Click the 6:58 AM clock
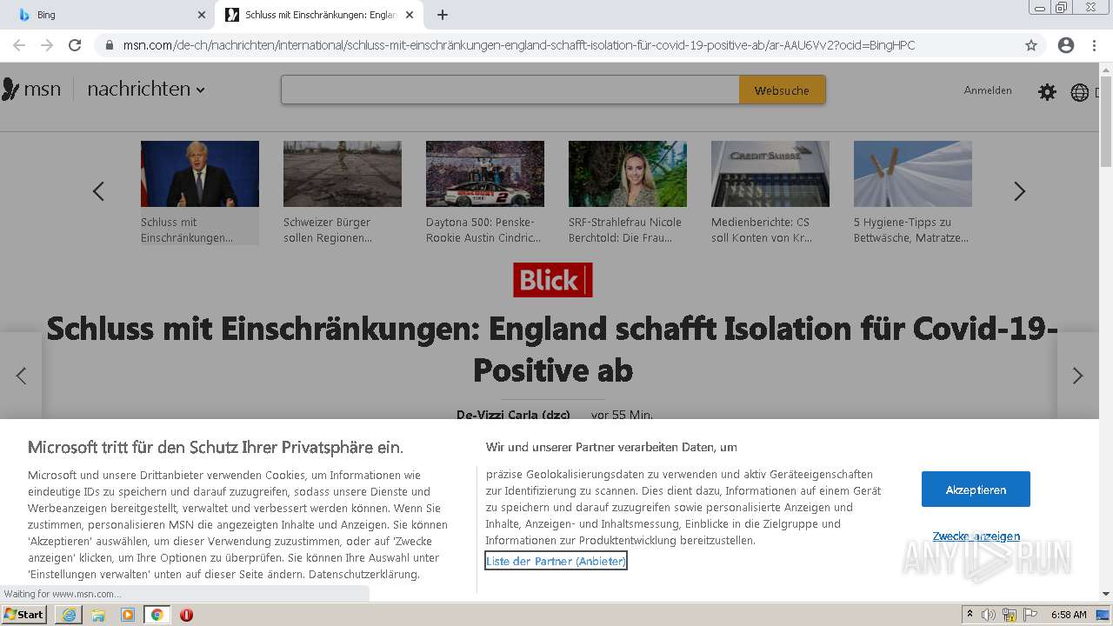Screen dimensions: 1113x626 click(1069, 615)
